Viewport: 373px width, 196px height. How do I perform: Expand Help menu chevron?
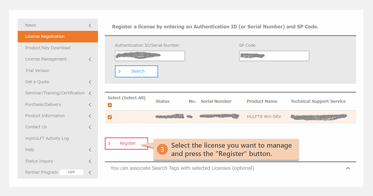pos(90,150)
